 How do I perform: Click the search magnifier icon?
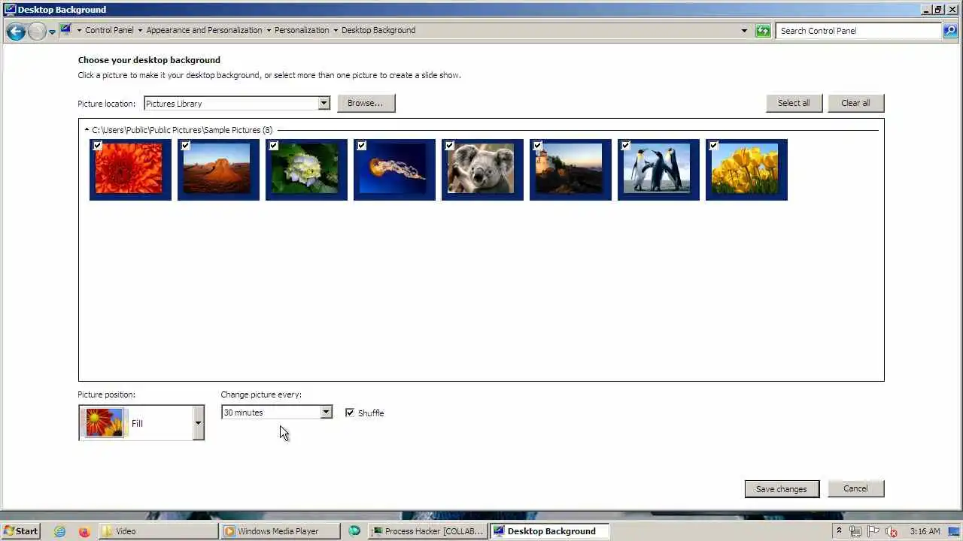pos(952,31)
